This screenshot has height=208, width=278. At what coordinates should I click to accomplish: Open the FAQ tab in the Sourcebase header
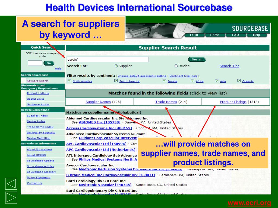[236, 35]
